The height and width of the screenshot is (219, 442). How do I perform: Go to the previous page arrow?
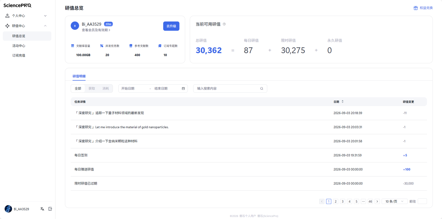pyautogui.click(x=322, y=202)
